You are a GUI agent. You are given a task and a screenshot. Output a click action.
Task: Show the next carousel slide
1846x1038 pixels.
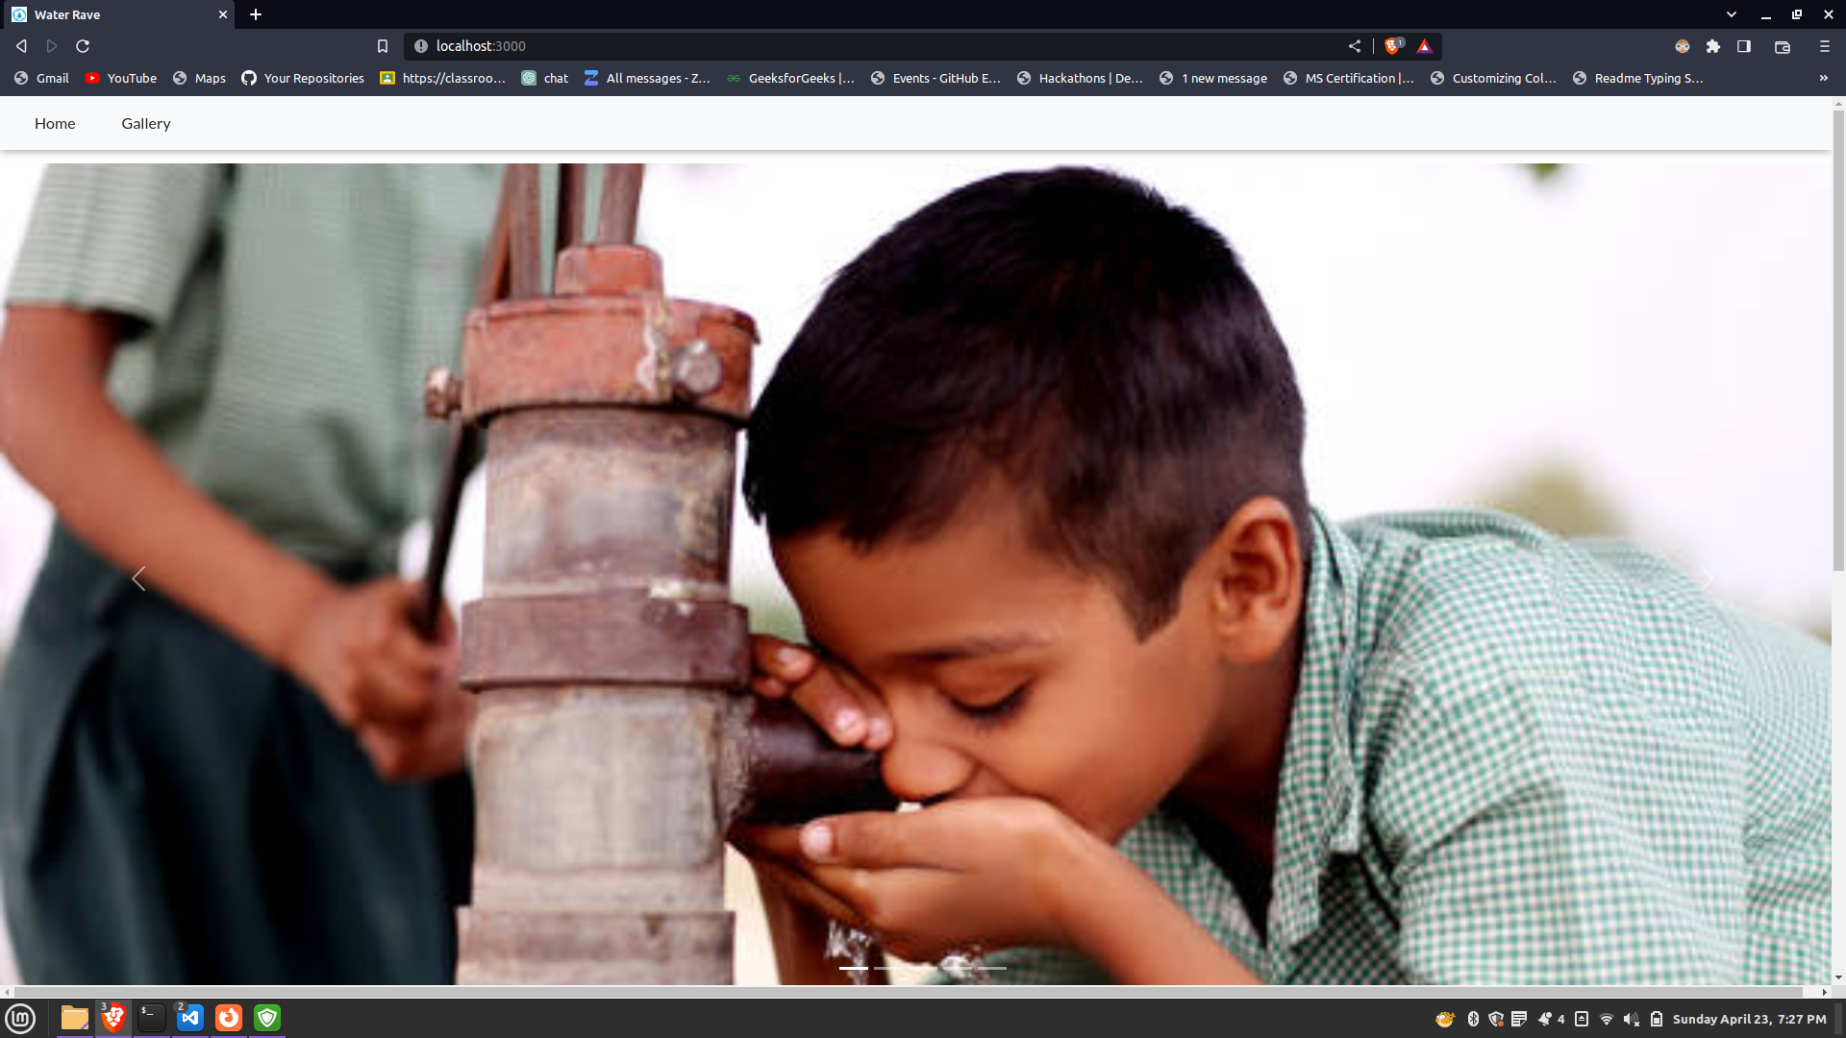(1707, 579)
